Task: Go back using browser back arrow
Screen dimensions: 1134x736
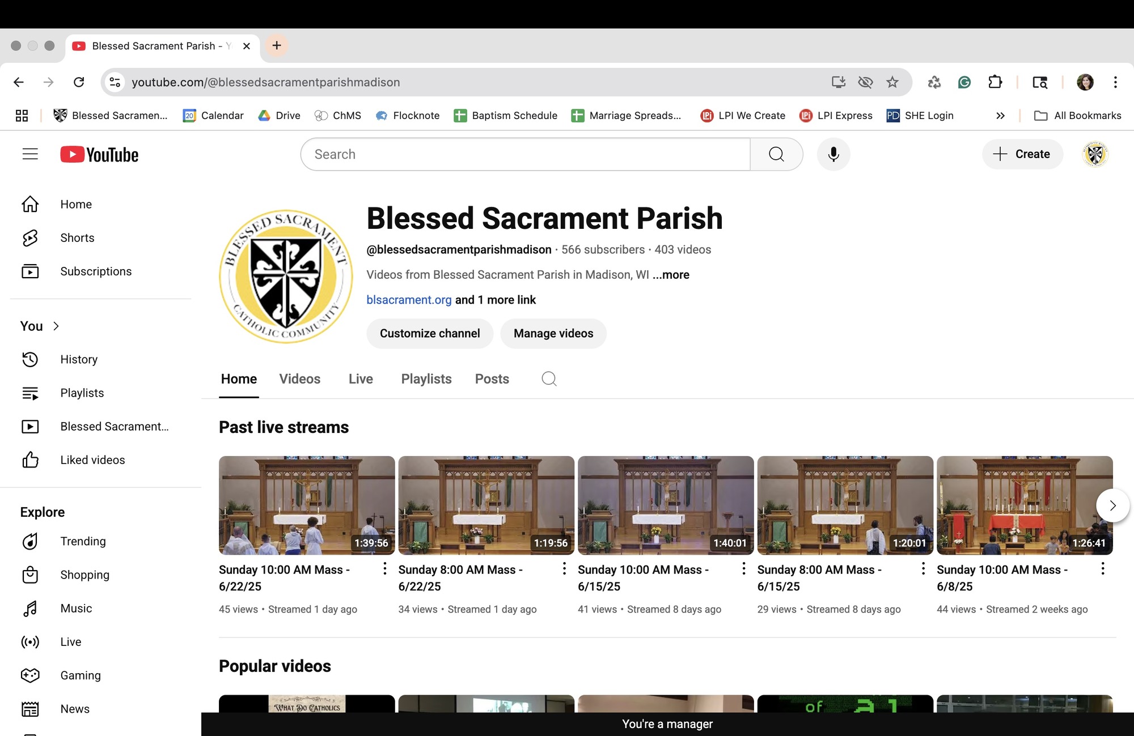Action: click(19, 82)
